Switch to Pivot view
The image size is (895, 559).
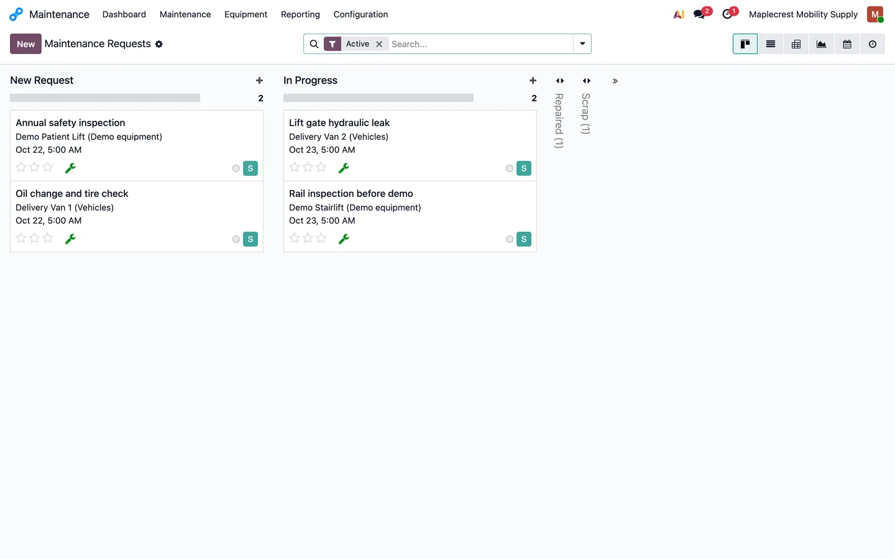796,44
